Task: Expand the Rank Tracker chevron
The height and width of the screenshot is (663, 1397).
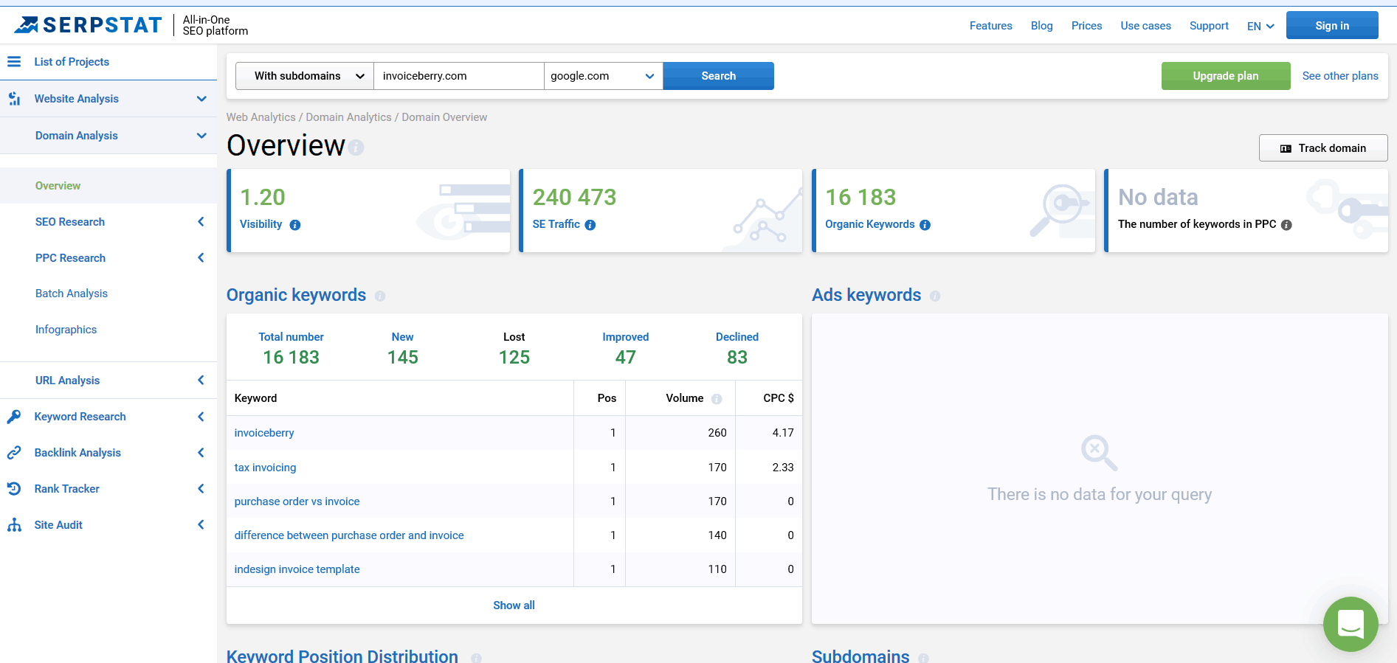Action: pyautogui.click(x=201, y=489)
